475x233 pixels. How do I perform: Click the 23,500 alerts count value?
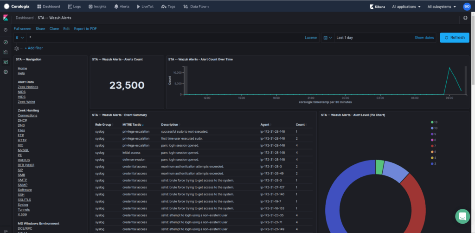click(127, 85)
